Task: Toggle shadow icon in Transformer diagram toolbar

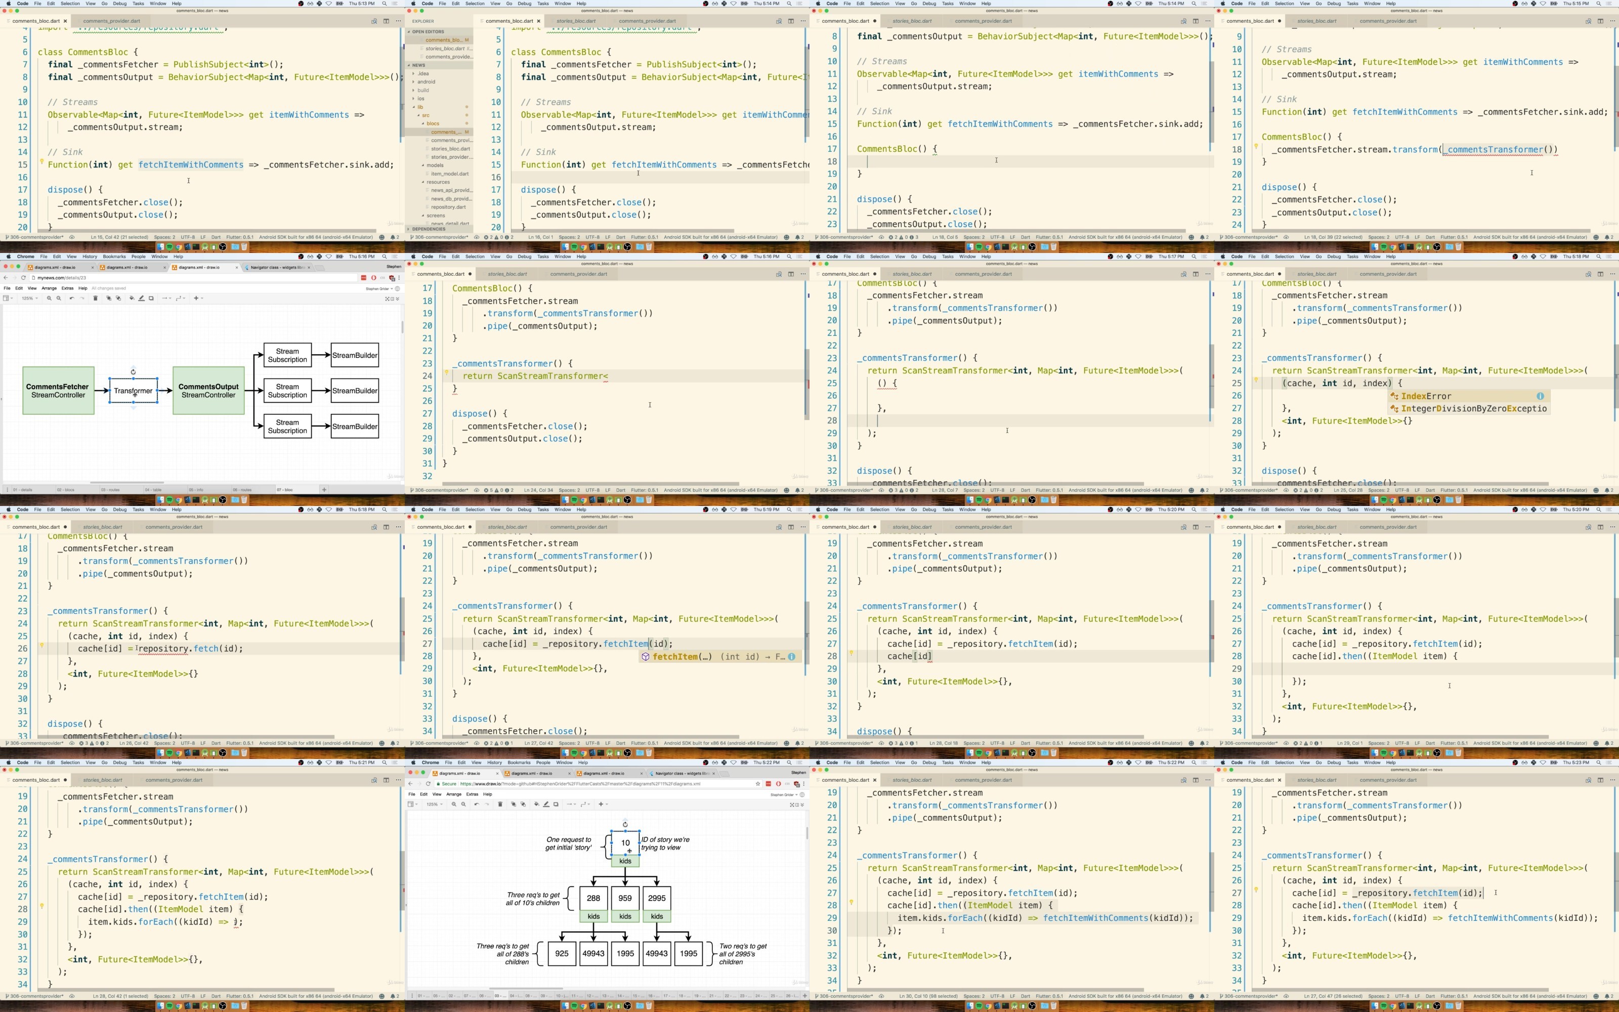Action: [x=151, y=299]
